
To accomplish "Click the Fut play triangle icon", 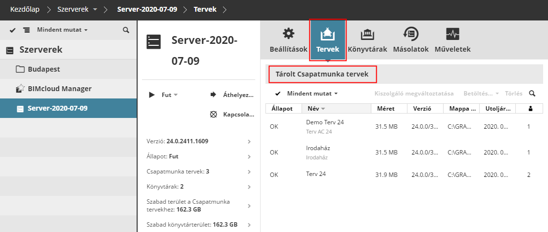I will 152,95.
